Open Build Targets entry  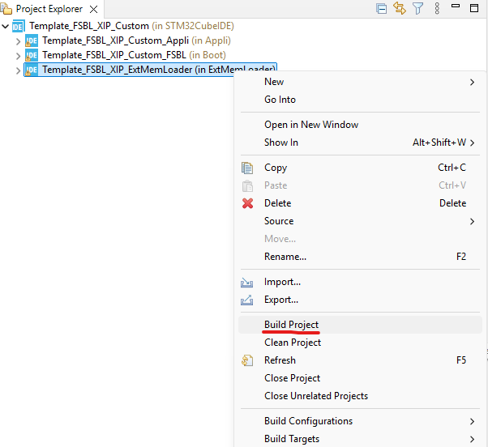(x=361, y=439)
